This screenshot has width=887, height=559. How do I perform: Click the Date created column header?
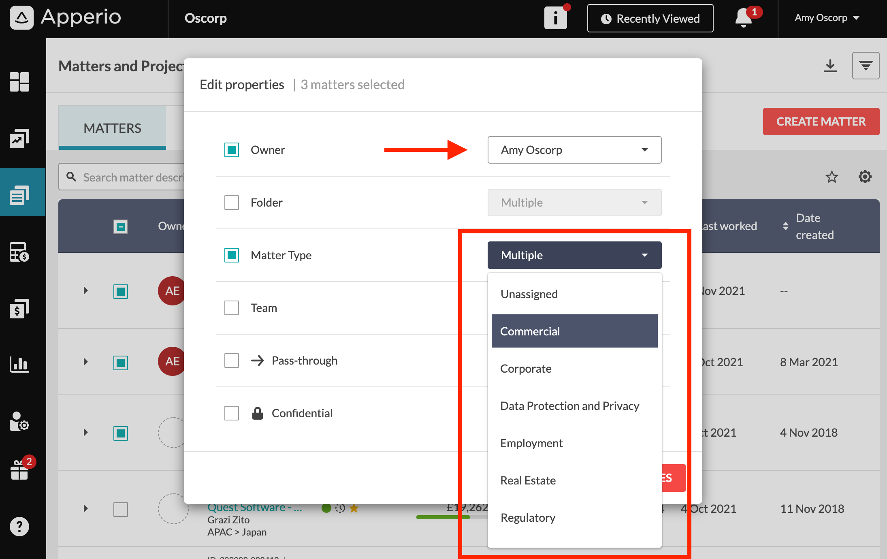point(815,226)
